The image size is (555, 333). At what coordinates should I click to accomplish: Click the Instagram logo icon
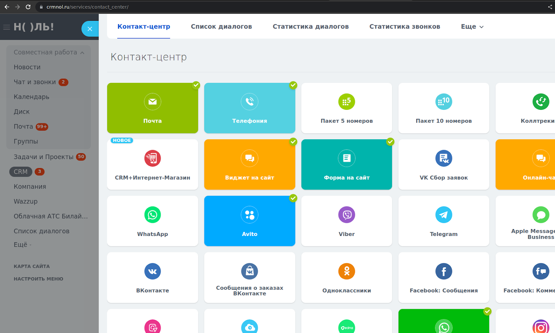pyautogui.click(x=541, y=326)
